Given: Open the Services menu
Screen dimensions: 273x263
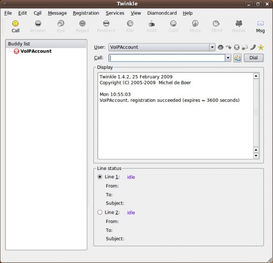Looking at the screenshot, I should 115,13.
